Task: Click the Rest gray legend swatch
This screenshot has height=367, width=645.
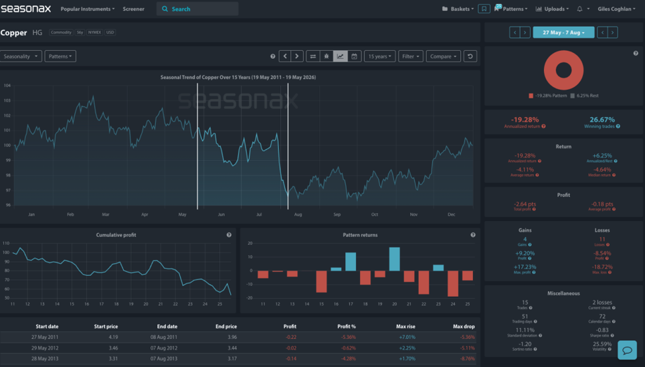Action: pyautogui.click(x=572, y=96)
